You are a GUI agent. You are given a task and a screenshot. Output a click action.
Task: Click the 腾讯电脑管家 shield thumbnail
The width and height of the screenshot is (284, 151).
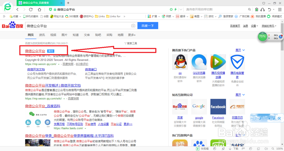pos(237,62)
